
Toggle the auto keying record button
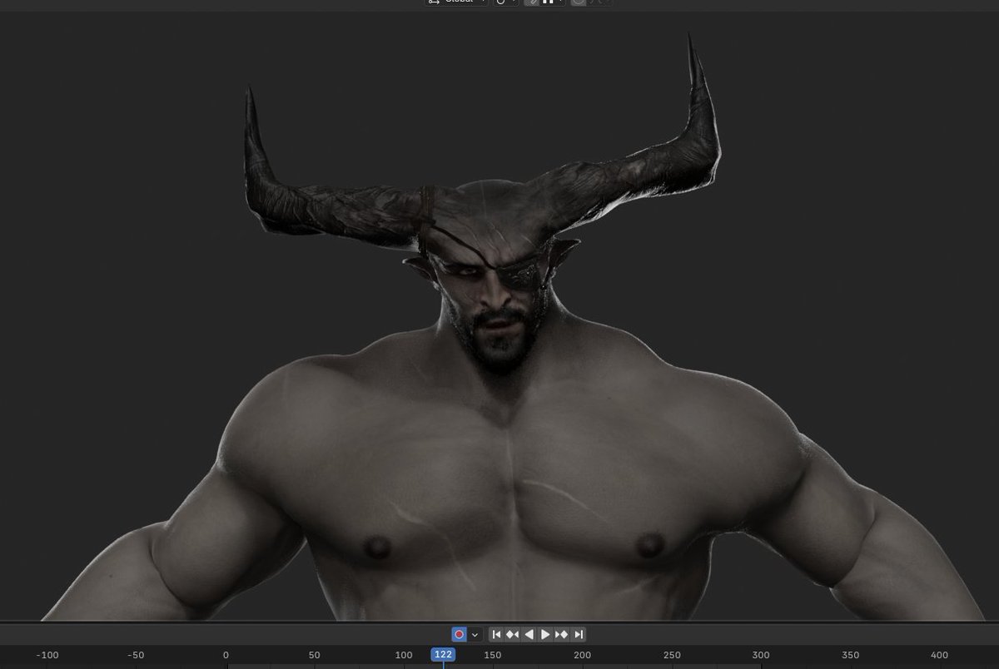tap(459, 634)
